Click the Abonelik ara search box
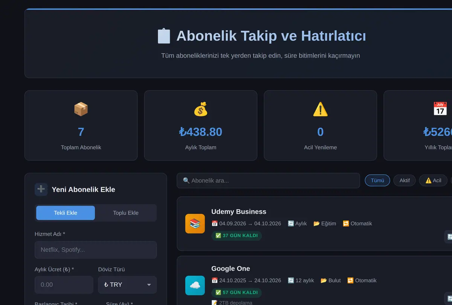 [268, 181]
